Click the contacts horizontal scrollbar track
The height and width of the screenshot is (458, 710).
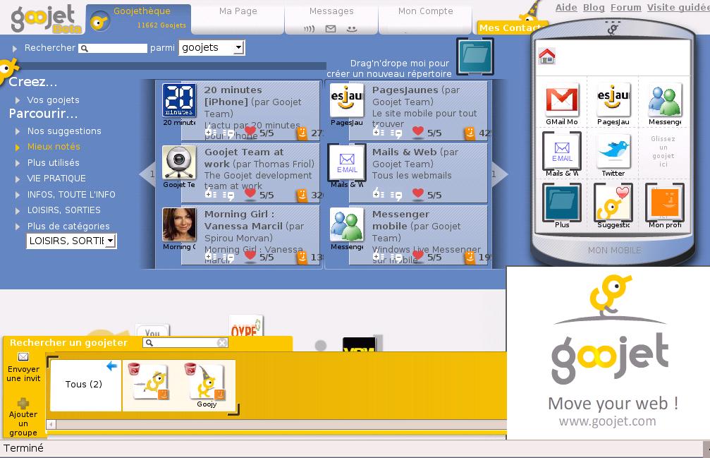[x=281, y=424]
